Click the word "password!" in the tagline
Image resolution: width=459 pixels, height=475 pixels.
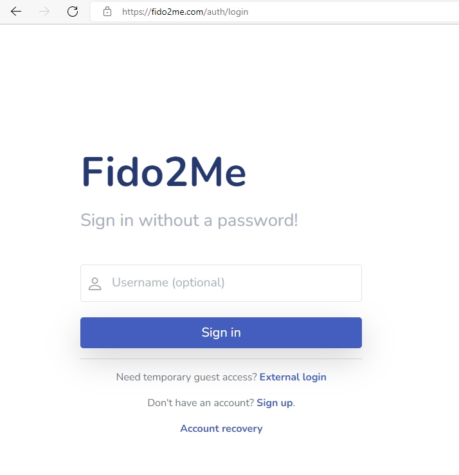tap(257, 220)
